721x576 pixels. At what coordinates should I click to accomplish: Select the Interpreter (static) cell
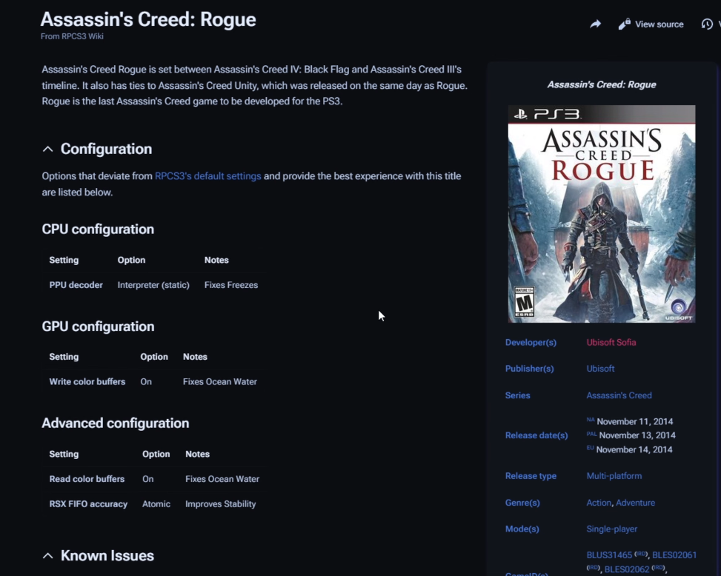click(x=153, y=285)
